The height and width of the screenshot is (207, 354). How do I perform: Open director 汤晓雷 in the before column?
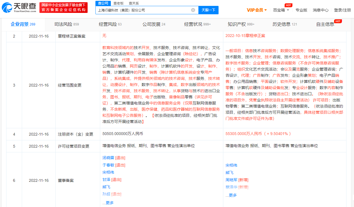click(108, 158)
